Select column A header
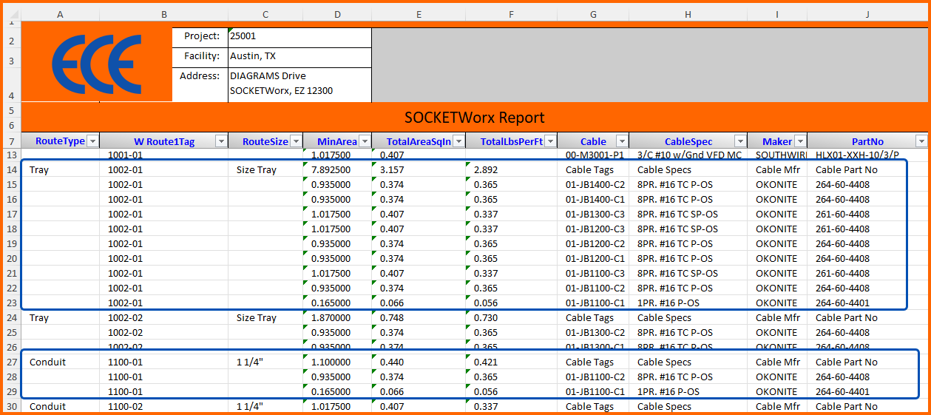Viewport: 931px width, 415px height. (x=61, y=14)
